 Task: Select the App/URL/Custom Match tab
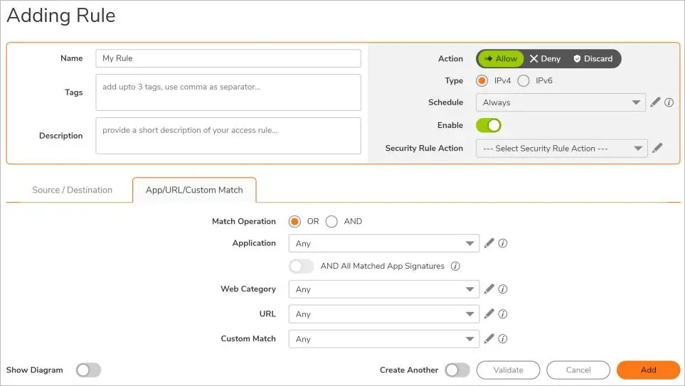pos(194,190)
